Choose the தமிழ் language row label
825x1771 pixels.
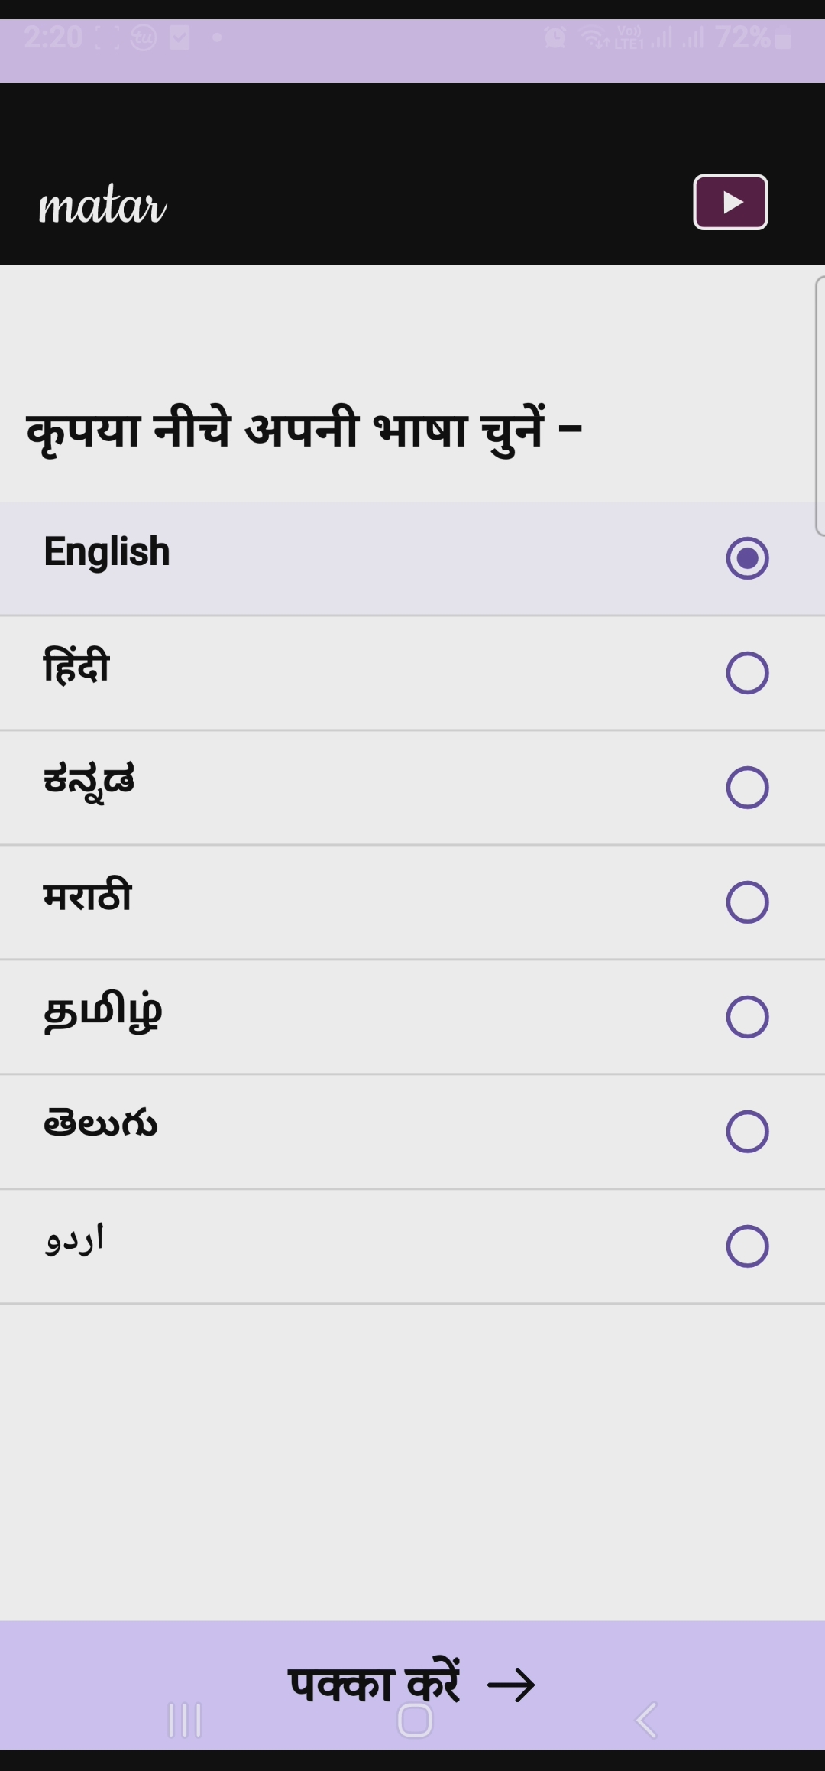[x=103, y=1011]
